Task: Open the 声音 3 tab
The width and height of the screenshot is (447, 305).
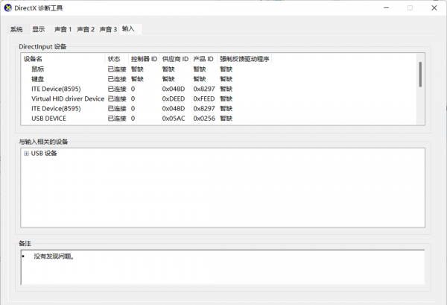Action: pyautogui.click(x=108, y=29)
